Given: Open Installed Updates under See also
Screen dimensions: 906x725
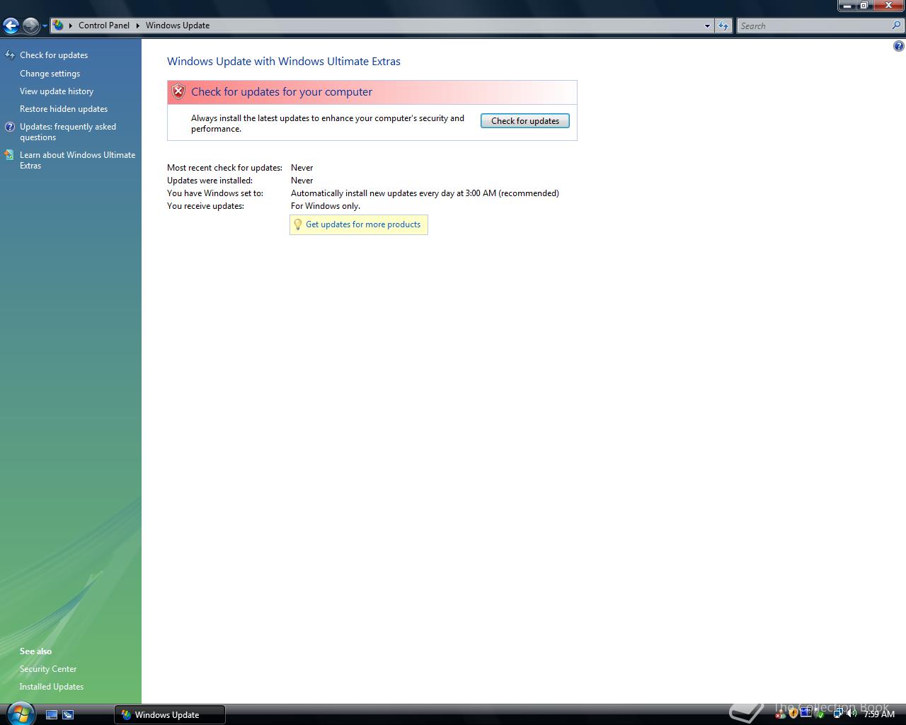Looking at the screenshot, I should click(52, 687).
